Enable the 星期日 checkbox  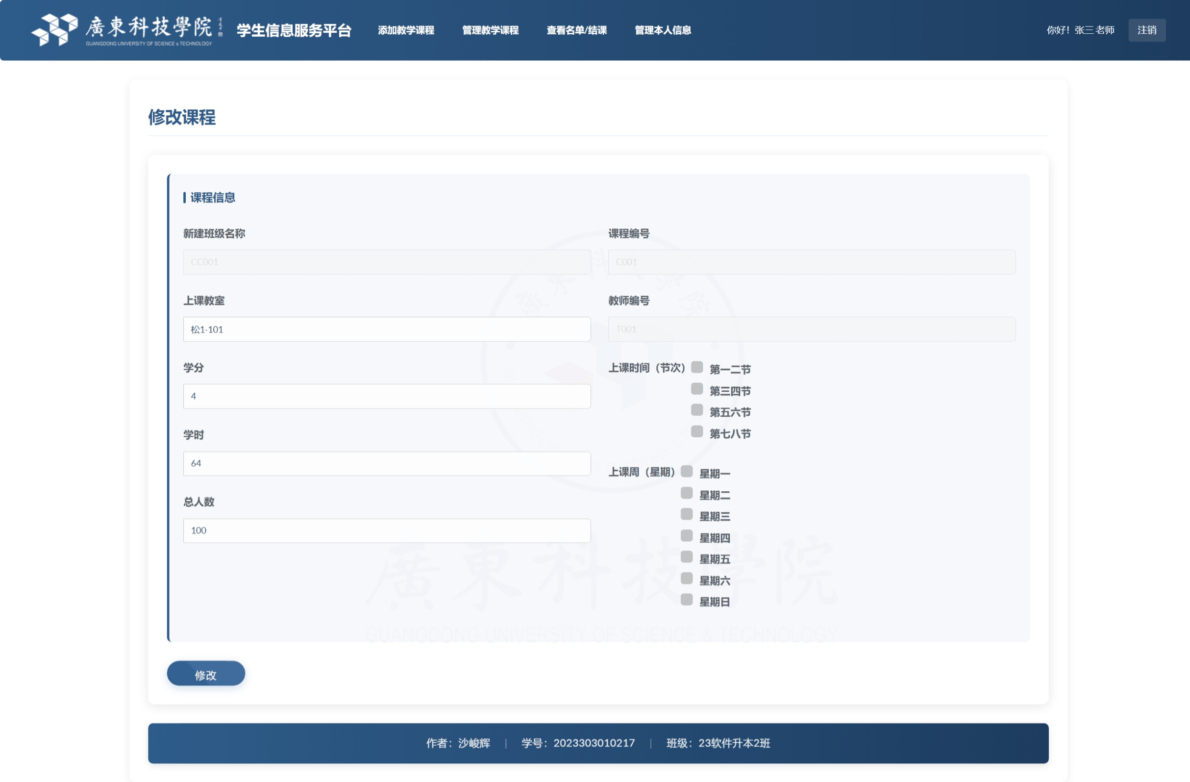[x=686, y=600]
